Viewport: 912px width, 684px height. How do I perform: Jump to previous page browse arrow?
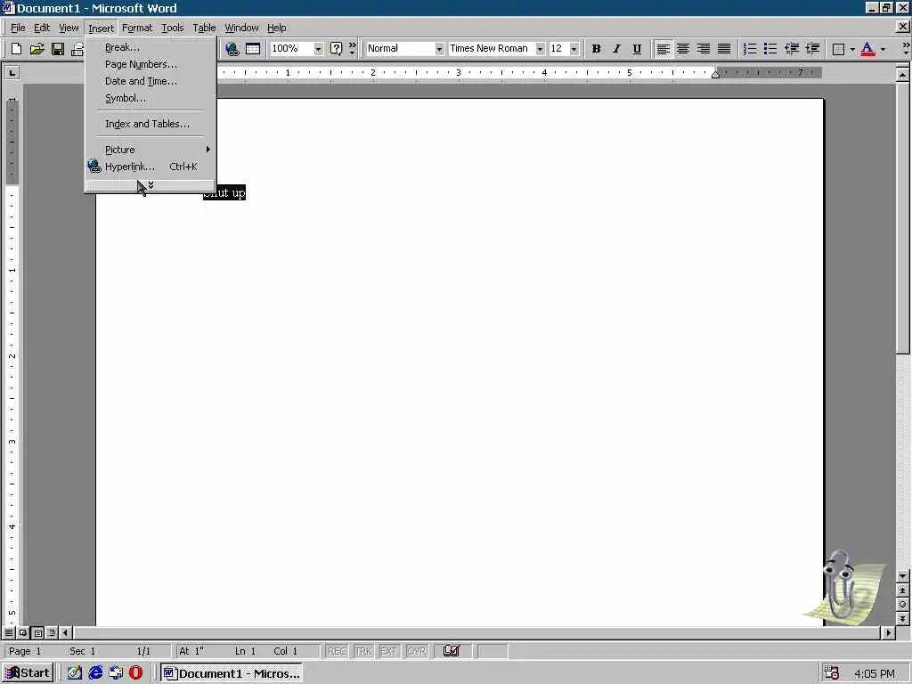point(902,590)
